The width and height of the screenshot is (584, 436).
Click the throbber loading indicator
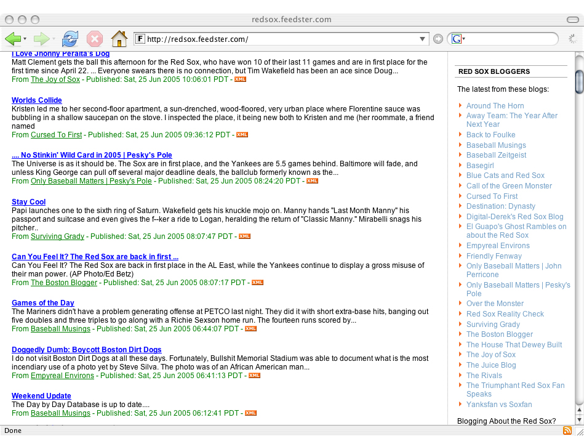point(572,39)
